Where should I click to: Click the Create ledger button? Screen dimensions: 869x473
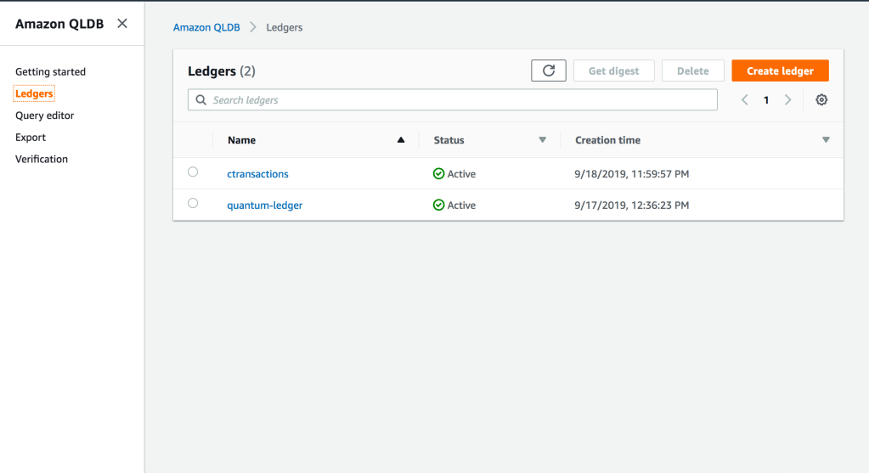pos(780,71)
